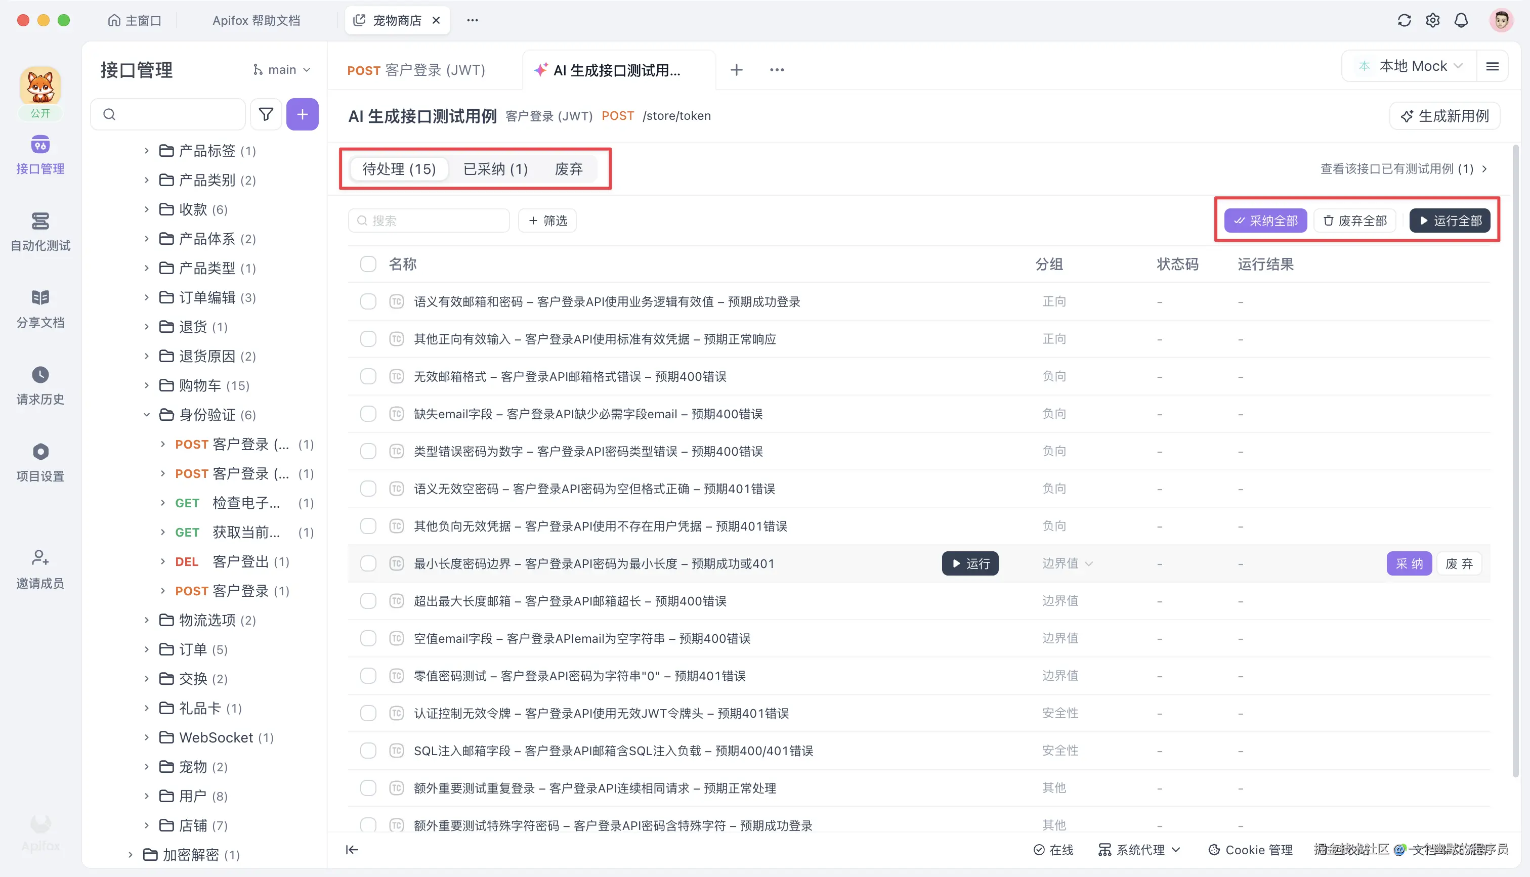Open the filter funnel next to the sidebar search
Screen dimensions: 1530x877
click(x=266, y=114)
